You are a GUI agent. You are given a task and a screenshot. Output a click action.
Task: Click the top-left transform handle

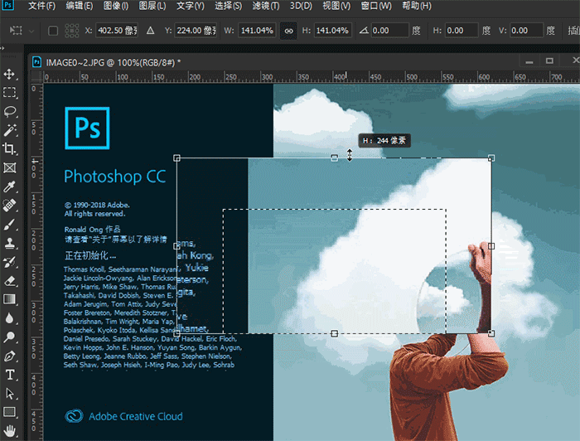pyautogui.click(x=176, y=158)
